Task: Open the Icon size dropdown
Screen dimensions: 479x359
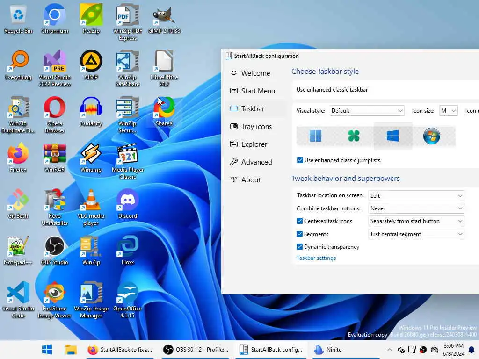Action: point(449,111)
